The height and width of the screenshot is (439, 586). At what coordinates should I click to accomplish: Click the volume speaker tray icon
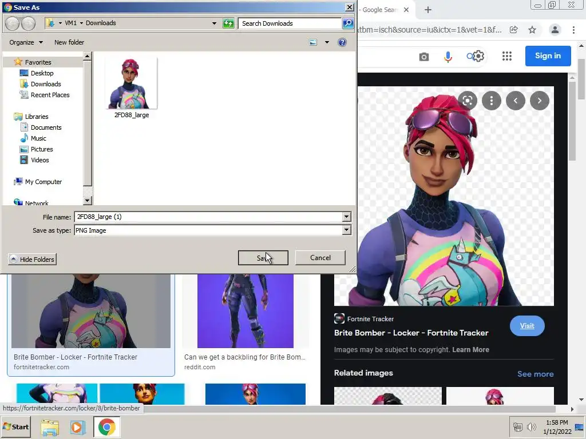click(x=530, y=427)
